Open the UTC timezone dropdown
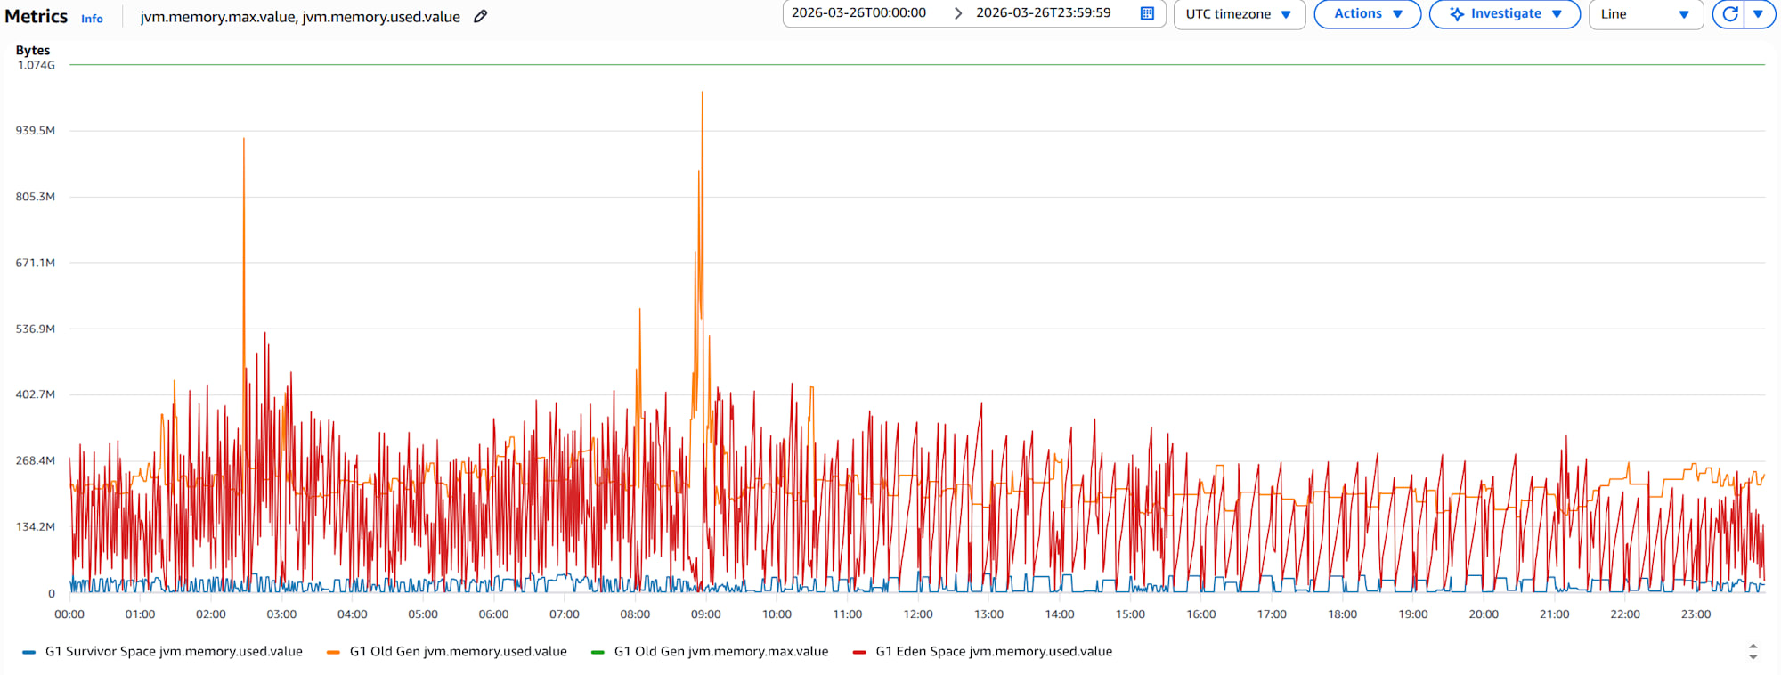Screen dimensions: 1781x675 1239,14
